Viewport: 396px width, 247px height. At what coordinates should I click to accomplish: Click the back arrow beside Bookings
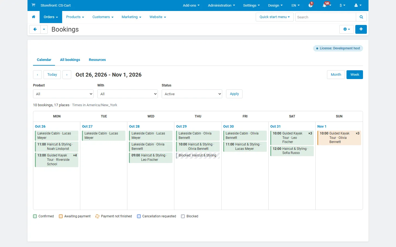pos(35,29)
